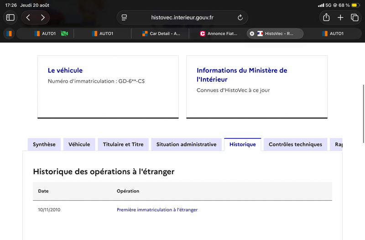Switch to the Annonce Fiat browser tab
The width and height of the screenshot is (365, 240).
[x=219, y=33]
